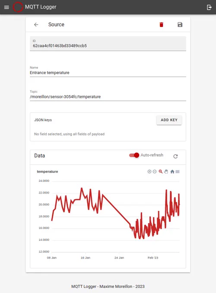Click the MQTT Logger red circle logo
Screen dimensions: 216x293
click(18, 7)
